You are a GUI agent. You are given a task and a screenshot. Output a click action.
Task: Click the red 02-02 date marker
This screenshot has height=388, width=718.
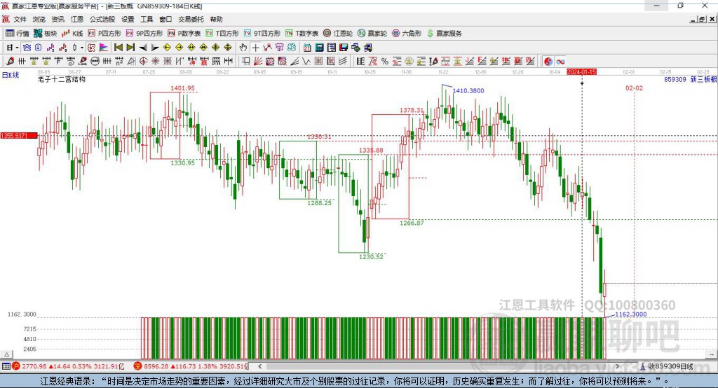[x=634, y=88]
